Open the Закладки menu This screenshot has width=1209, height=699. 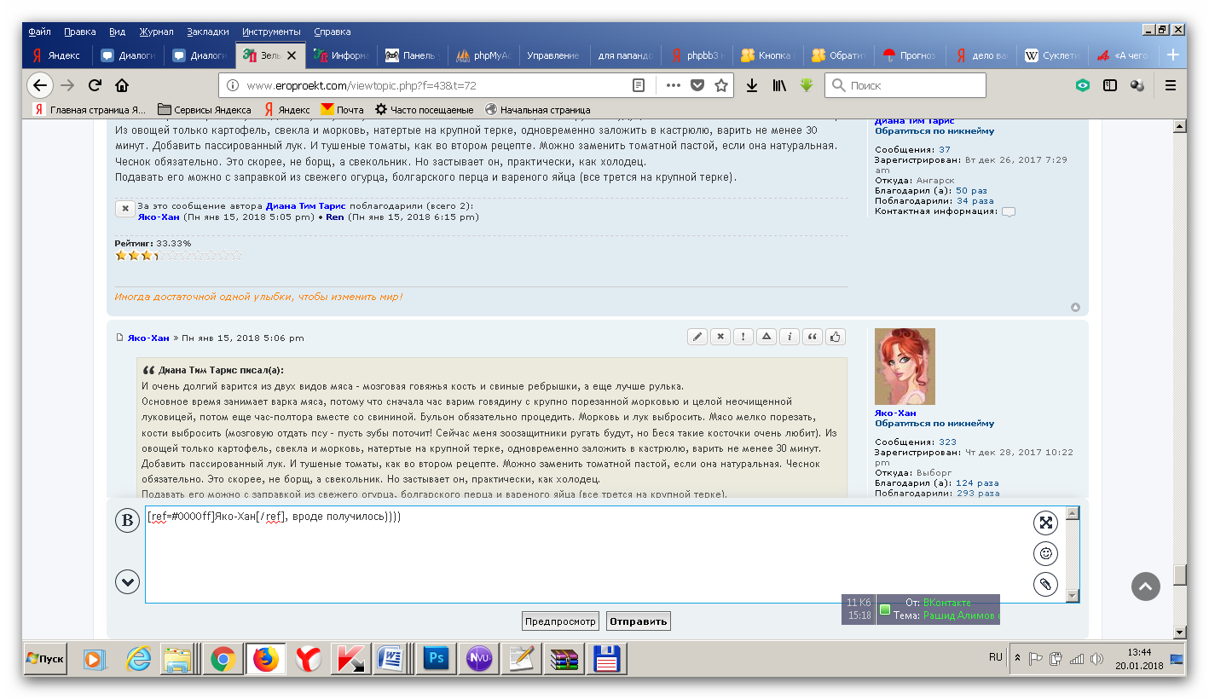tap(208, 32)
